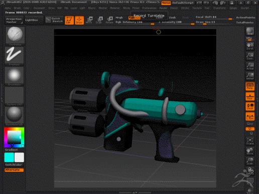
Task: Click the Zoom document icon
Action: coord(250,56)
